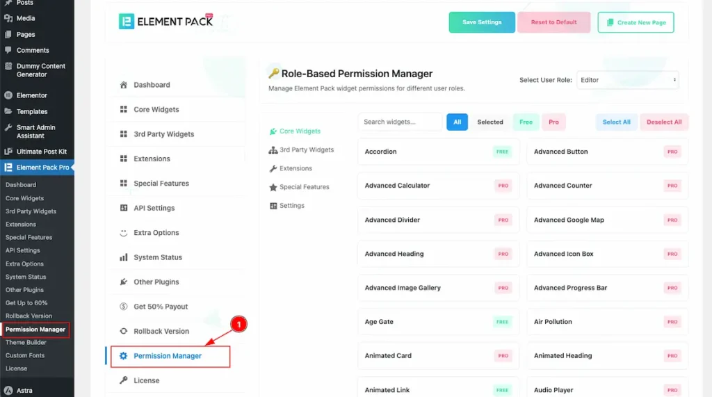The height and width of the screenshot is (397, 712).
Task: Click the Element Pack Pro sidebar icon
Action: tap(8, 167)
